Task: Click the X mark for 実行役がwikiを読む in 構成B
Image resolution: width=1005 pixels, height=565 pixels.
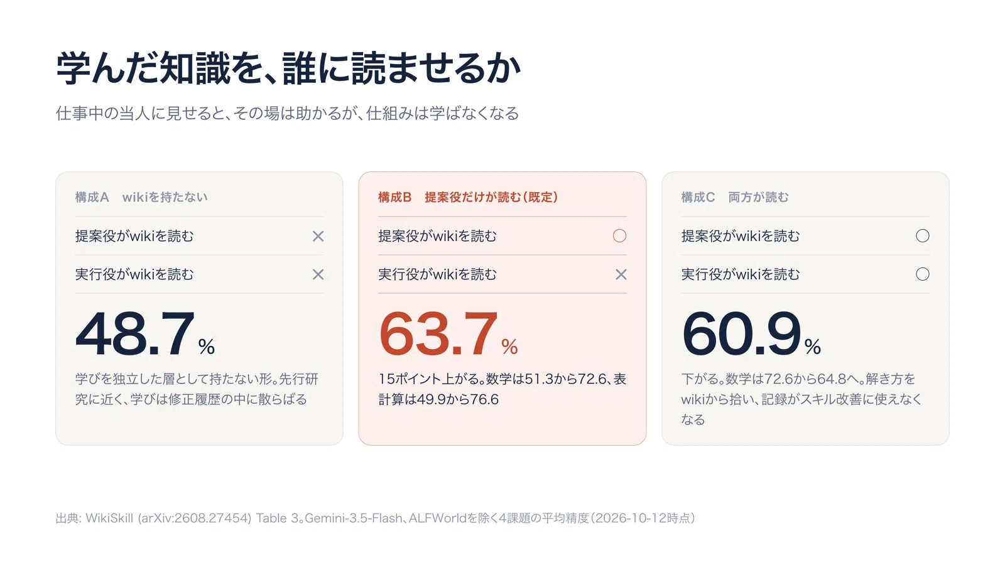Action: 621,274
